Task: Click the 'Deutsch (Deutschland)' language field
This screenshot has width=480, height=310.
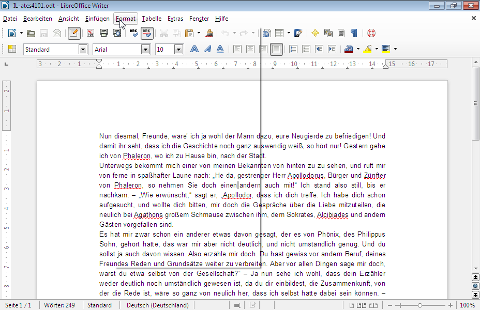Action: (x=158, y=305)
